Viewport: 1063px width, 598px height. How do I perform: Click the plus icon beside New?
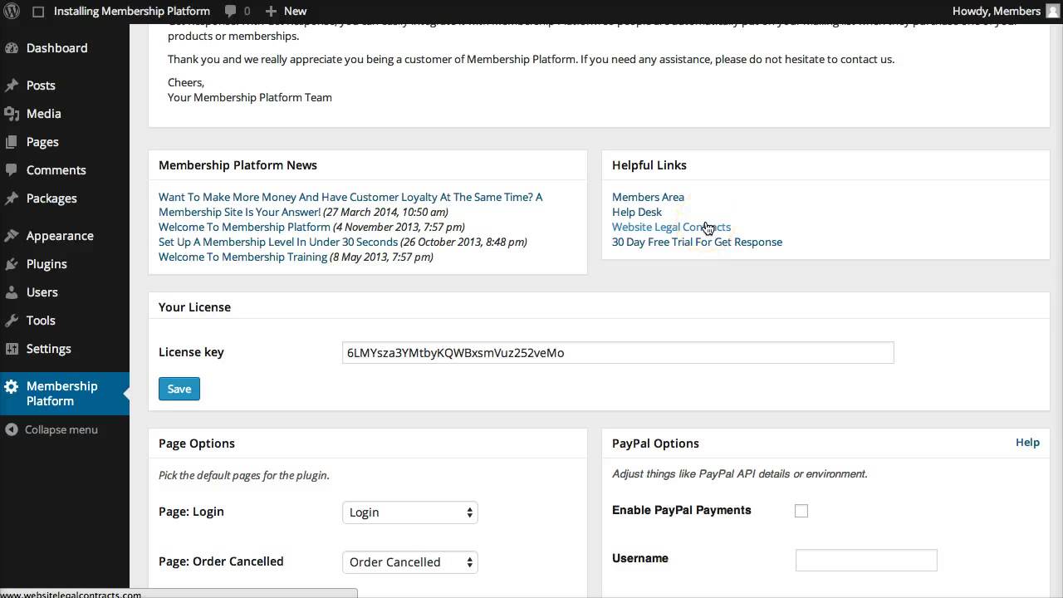click(271, 11)
